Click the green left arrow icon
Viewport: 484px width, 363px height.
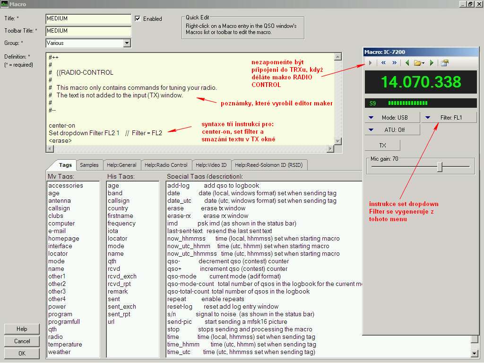[407, 63]
